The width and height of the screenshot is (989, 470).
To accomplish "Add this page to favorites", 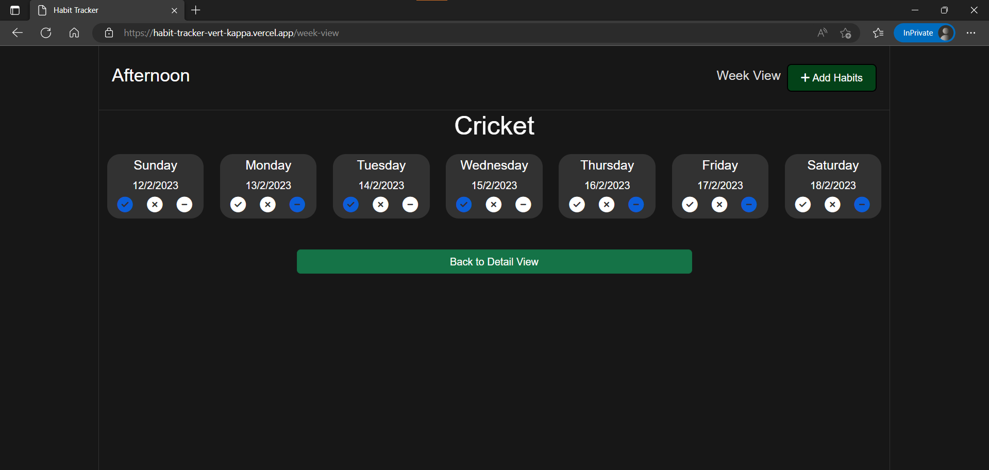I will [x=846, y=32].
